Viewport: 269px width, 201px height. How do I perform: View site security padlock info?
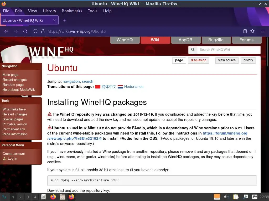click(43, 31)
